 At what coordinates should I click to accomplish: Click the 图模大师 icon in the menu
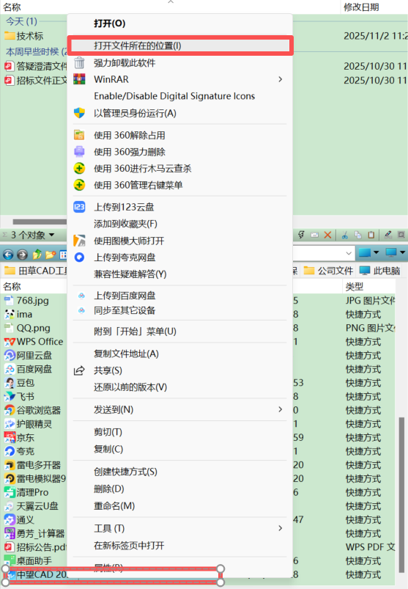click(79, 241)
